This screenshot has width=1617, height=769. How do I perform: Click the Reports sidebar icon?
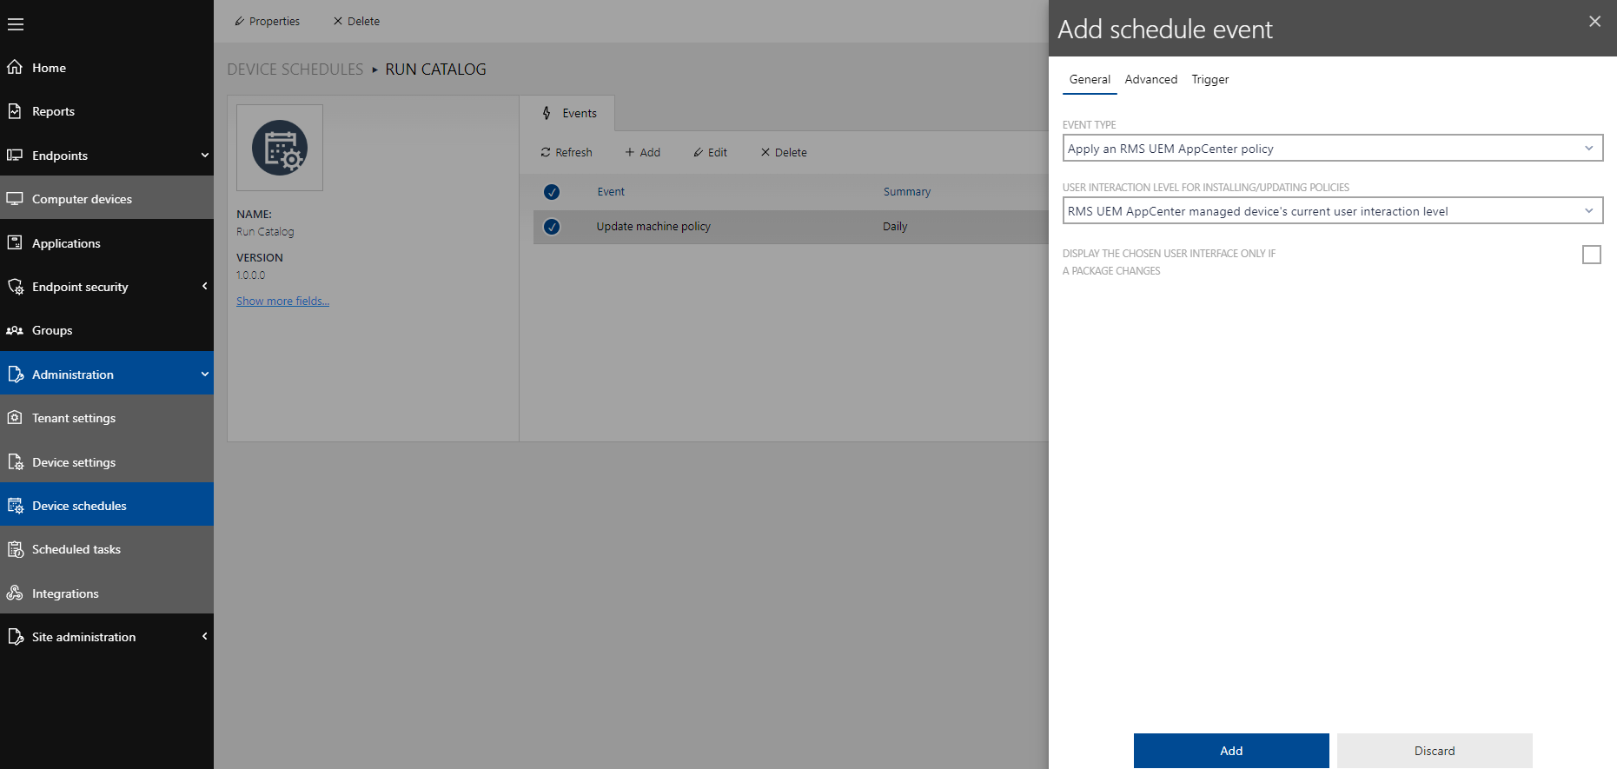point(15,111)
